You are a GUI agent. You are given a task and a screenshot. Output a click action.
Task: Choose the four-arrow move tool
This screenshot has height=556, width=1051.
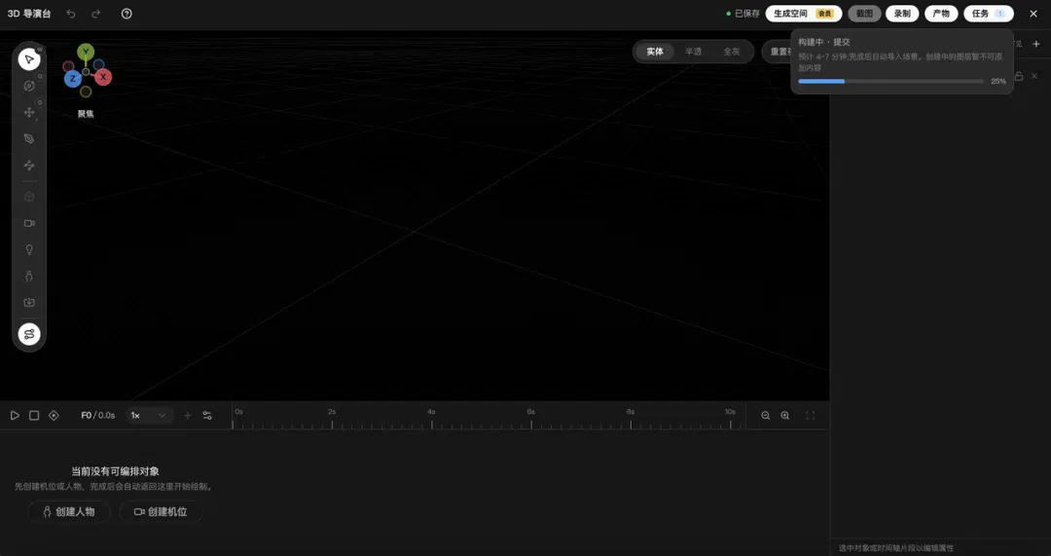coord(29,112)
